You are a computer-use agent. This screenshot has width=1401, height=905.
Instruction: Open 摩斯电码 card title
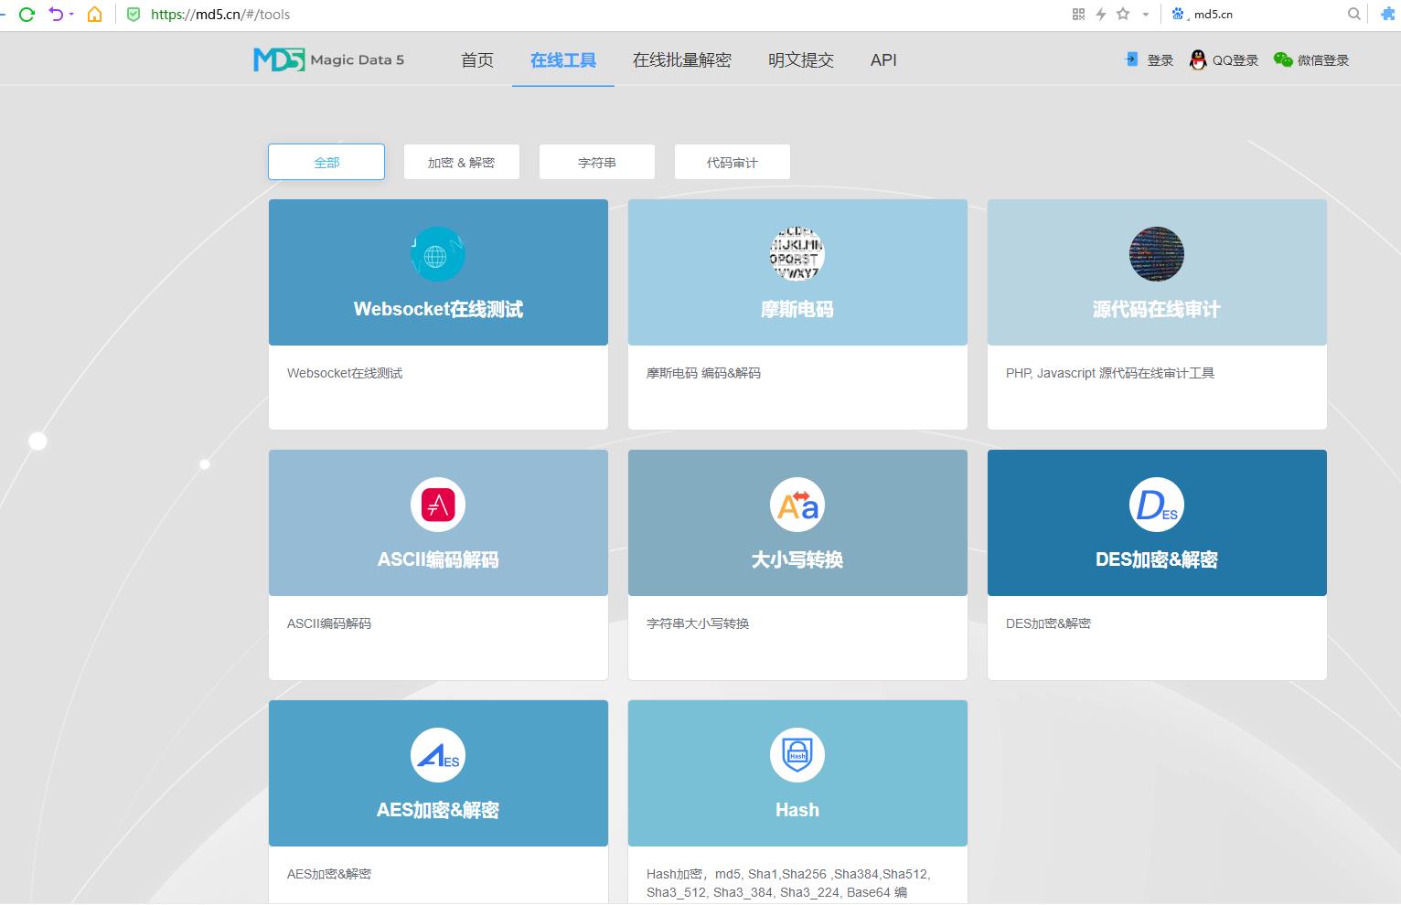tap(797, 309)
